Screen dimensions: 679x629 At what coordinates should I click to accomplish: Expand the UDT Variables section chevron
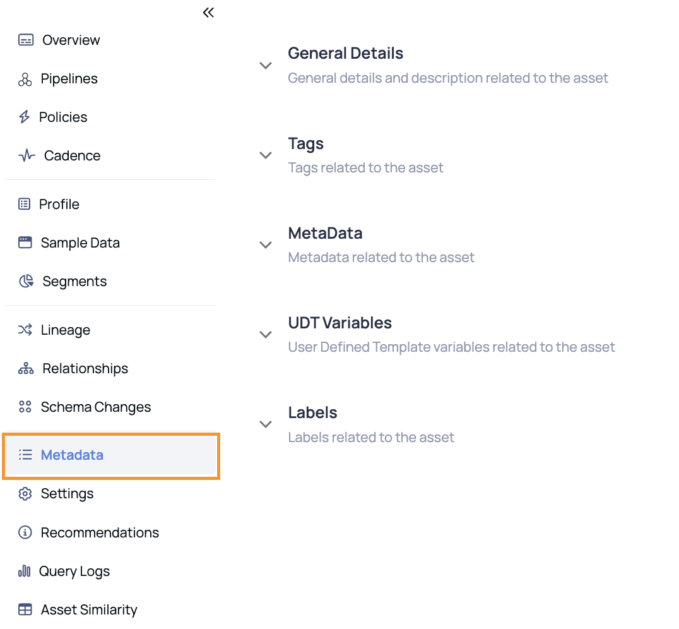266,335
